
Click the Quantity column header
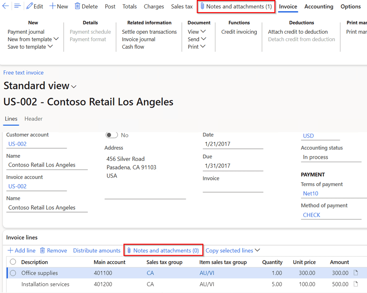[272, 262]
